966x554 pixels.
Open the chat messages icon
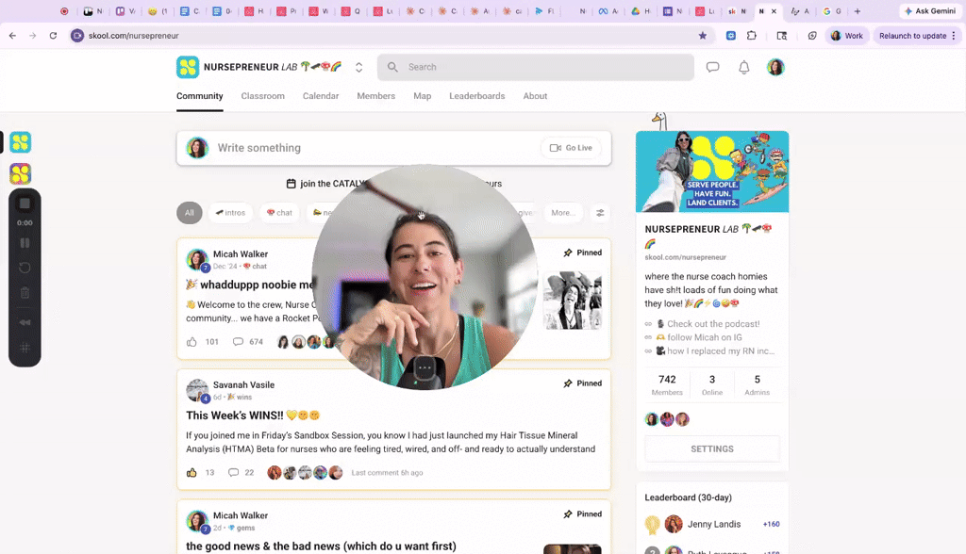712,67
